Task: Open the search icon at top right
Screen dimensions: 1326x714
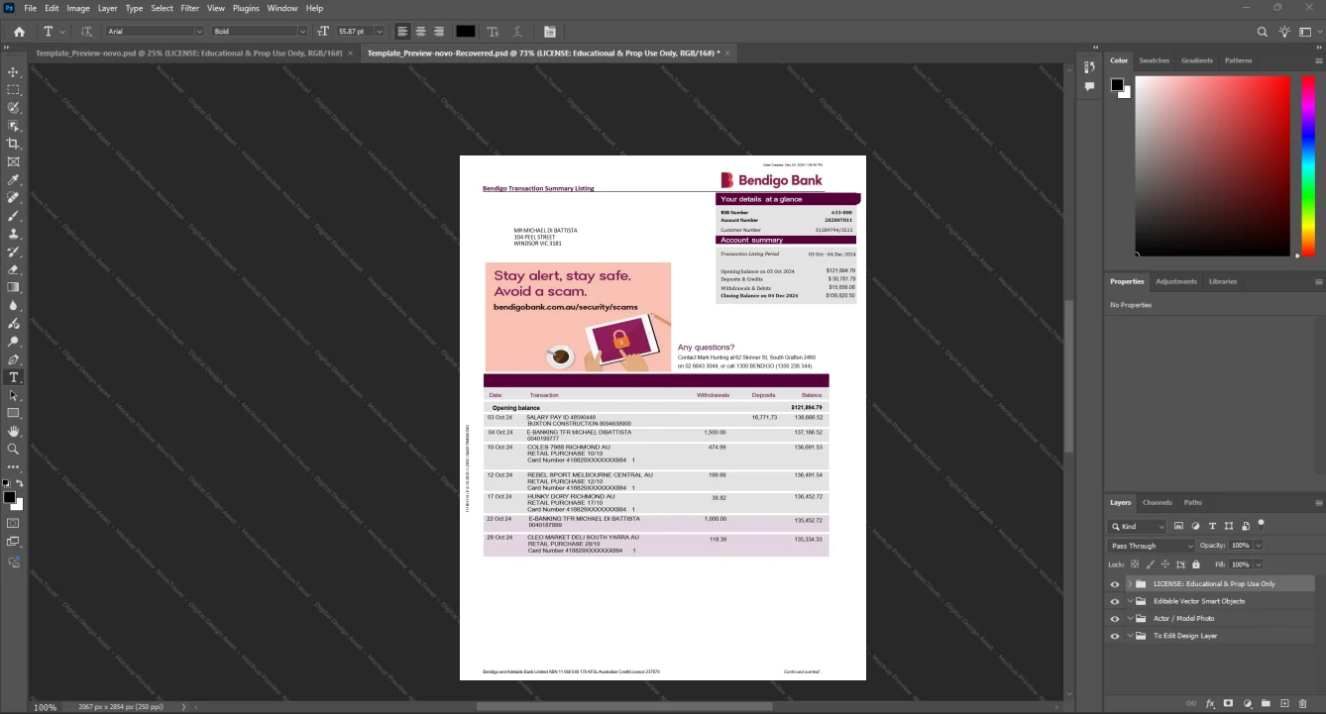Action: (x=1263, y=32)
